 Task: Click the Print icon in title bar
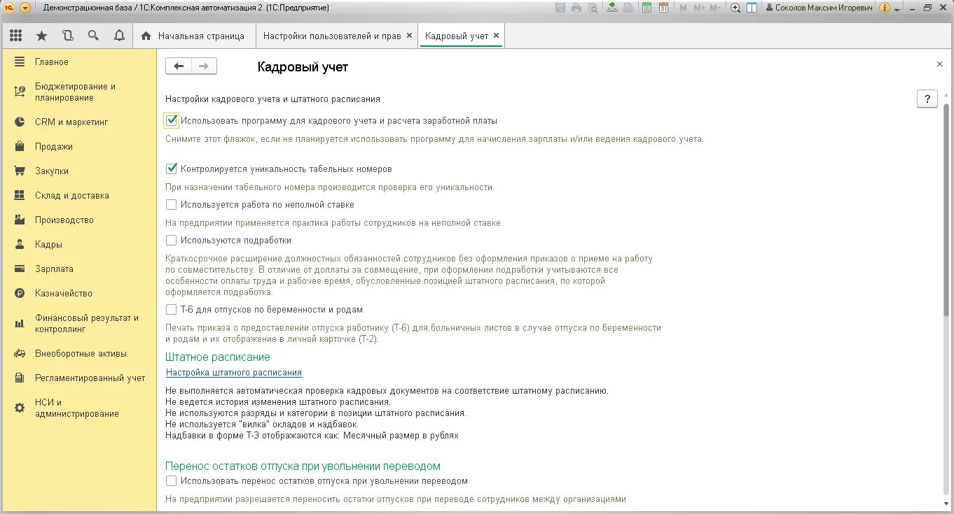pyautogui.click(x=576, y=8)
